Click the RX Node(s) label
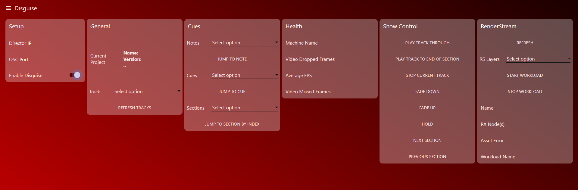 (492, 124)
